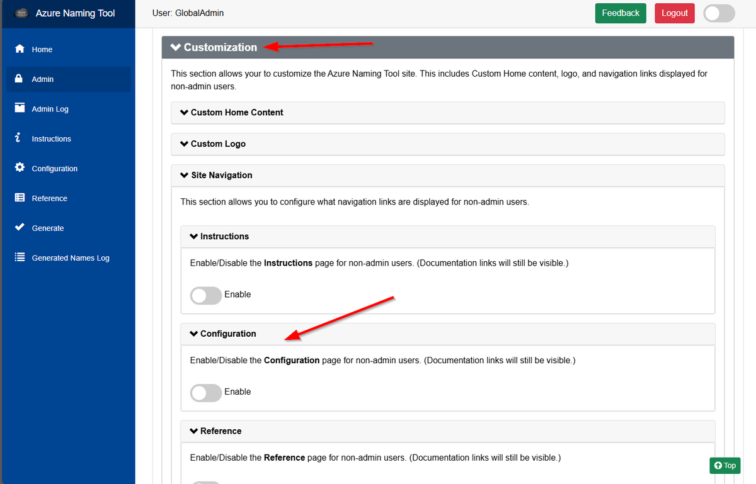Click the Enable label under Configuration

tap(238, 392)
